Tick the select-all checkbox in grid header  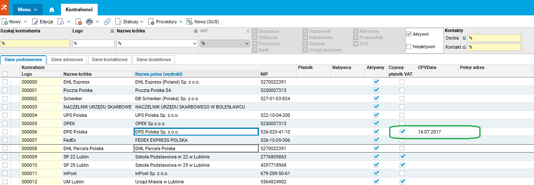pyautogui.click(x=5, y=74)
